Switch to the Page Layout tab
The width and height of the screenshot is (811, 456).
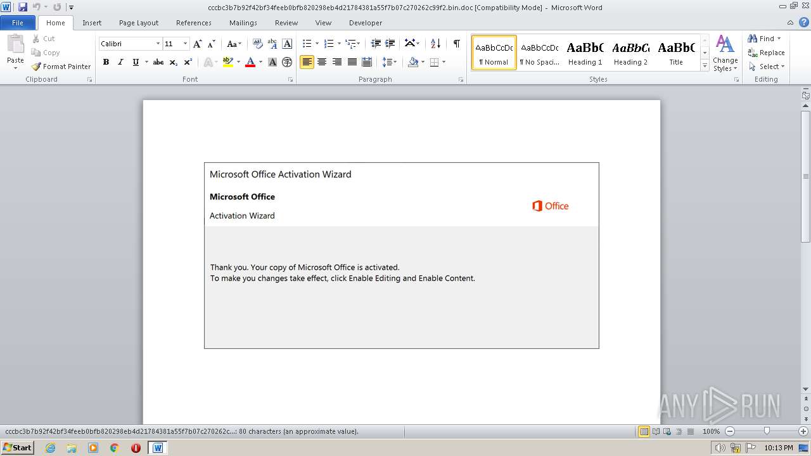pyautogui.click(x=139, y=22)
